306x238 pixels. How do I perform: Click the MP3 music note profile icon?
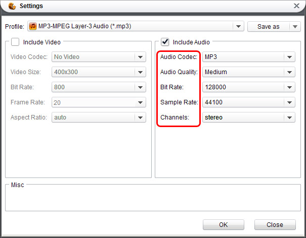click(32, 26)
